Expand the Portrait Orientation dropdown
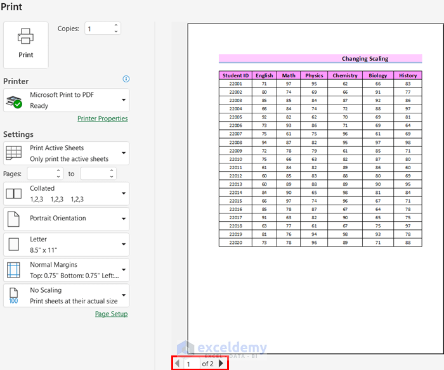This screenshot has height=370, width=444. (66, 219)
